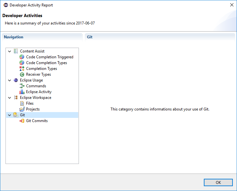Collapse the Content Assist category
The height and width of the screenshot is (191, 237).
coord(10,52)
